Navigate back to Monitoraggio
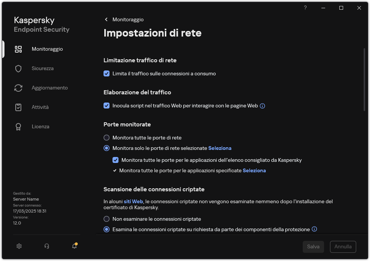The width and height of the screenshot is (370, 261). click(124, 19)
